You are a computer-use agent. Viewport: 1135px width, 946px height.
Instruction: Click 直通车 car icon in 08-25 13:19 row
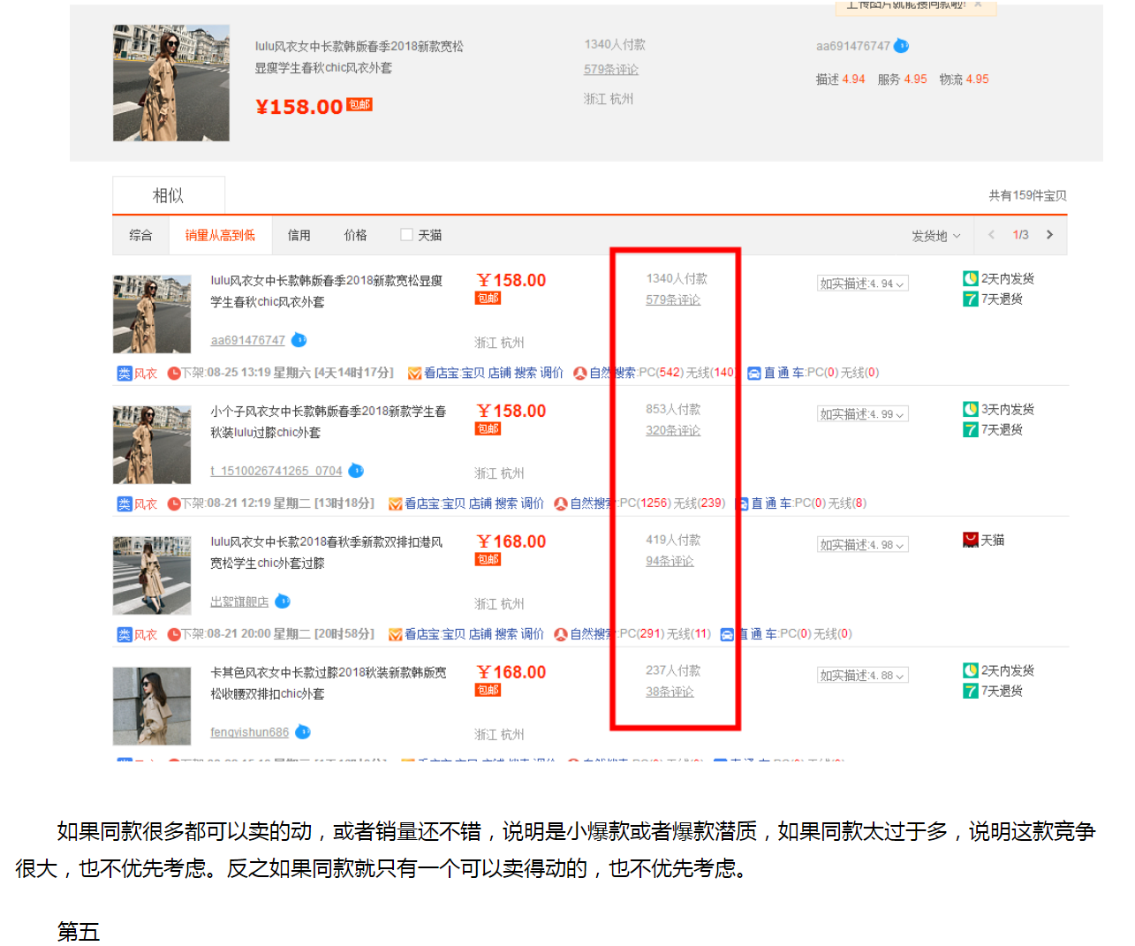click(x=754, y=374)
